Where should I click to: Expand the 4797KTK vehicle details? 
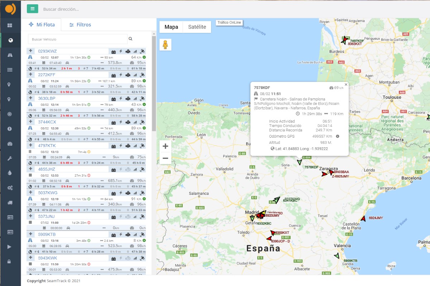(30, 146)
